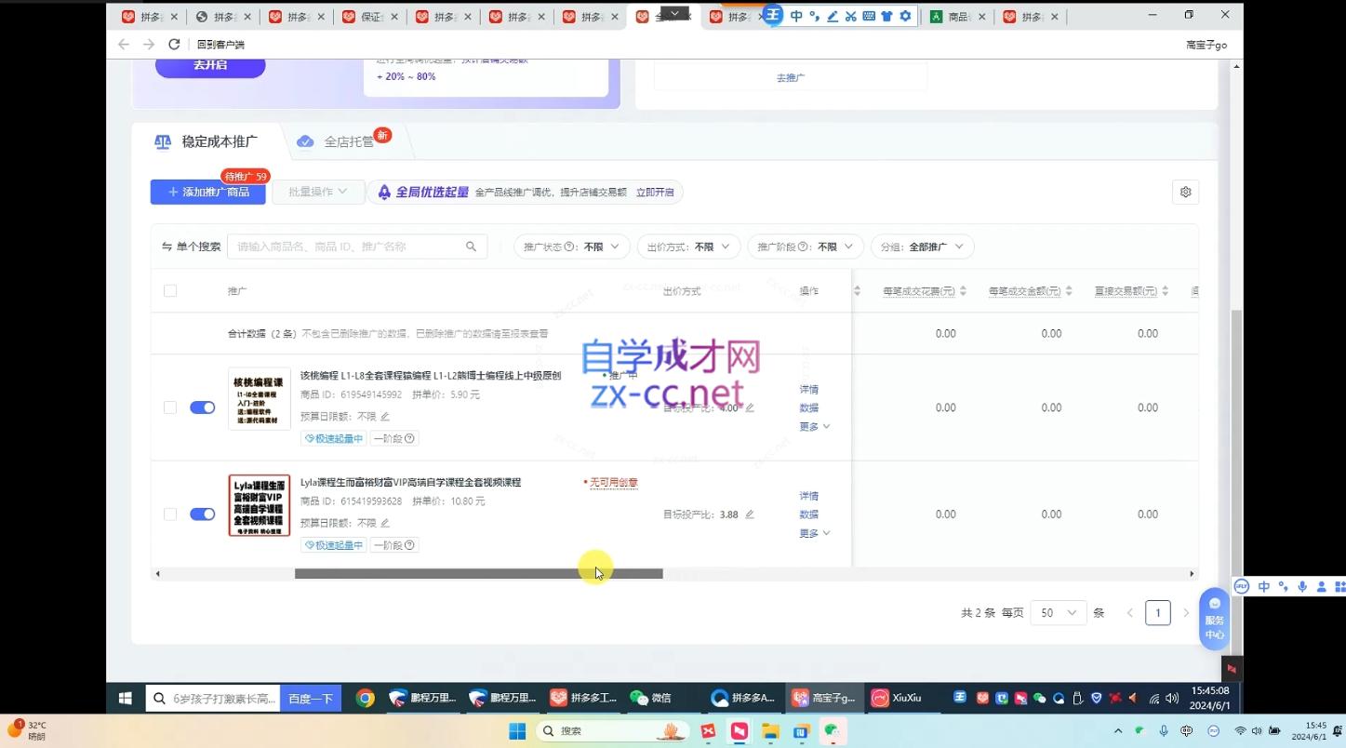1346x748 pixels.
Task: Open the 出价方式 filter dropdown
Action: pyautogui.click(x=688, y=247)
